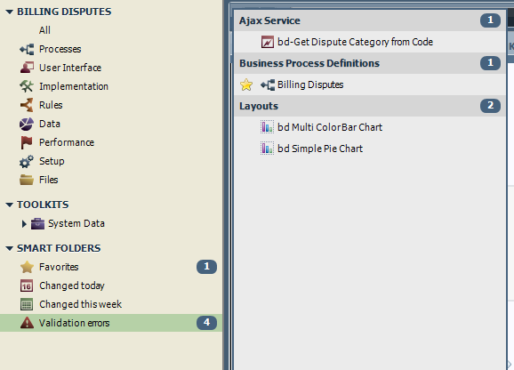Click the Rules category icon

(27, 105)
